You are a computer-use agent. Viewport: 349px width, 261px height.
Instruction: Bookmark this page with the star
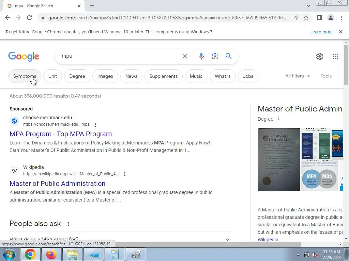pyautogui.click(x=306, y=18)
